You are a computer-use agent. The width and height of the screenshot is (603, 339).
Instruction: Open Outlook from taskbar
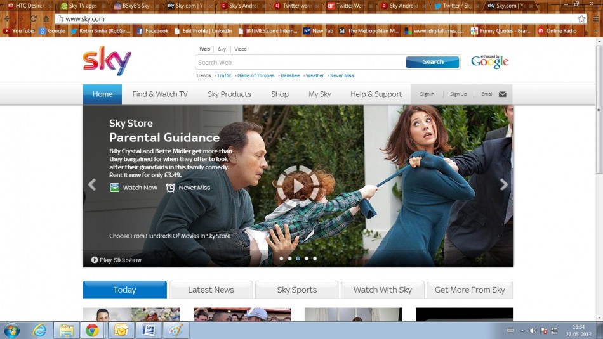pos(121,330)
